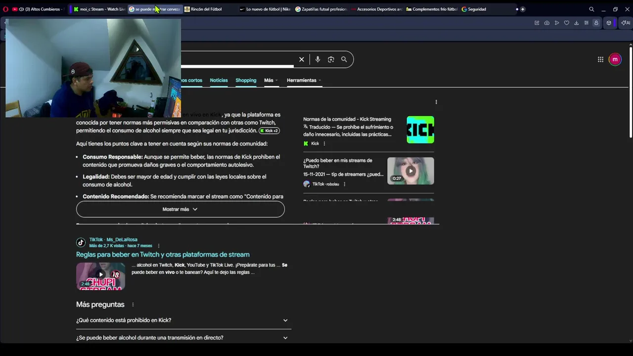The image size is (633, 356).
Task: Switch to the Complementos frío fútbol tab
Action: pyautogui.click(x=432, y=9)
